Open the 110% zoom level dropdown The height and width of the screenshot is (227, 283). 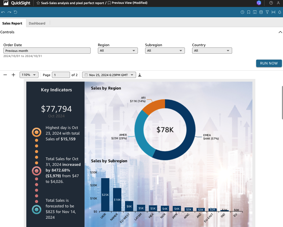tap(29, 75)
